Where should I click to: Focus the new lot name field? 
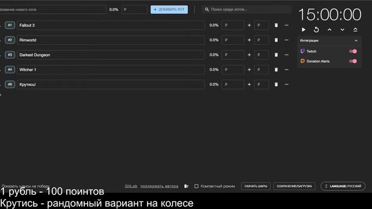pos(53,9)
